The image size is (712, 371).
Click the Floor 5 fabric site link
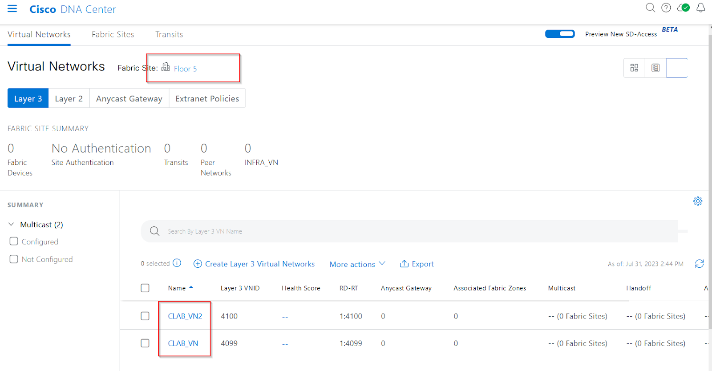click(185, 69)
